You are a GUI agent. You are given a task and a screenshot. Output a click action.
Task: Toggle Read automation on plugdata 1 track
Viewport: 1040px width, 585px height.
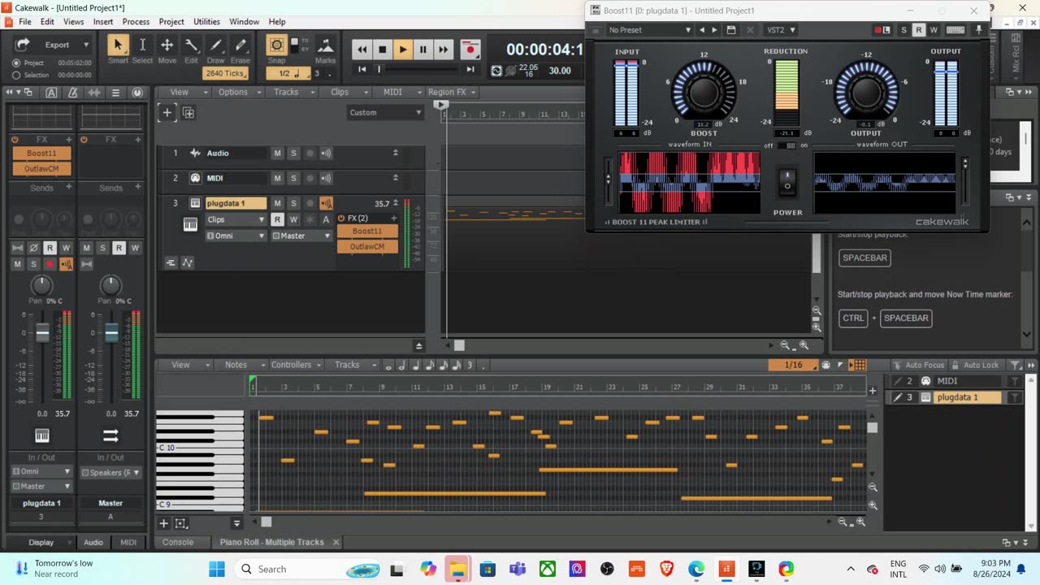coord(277,219)
